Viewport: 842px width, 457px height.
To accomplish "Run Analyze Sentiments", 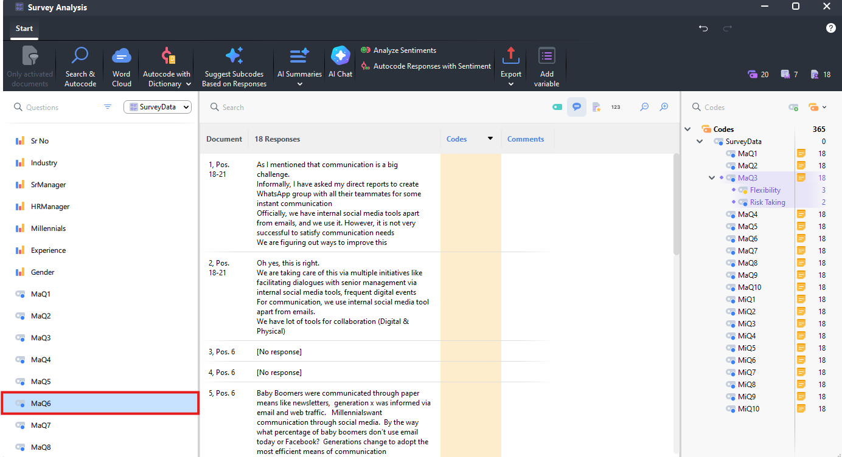I will tap(398, 50).
